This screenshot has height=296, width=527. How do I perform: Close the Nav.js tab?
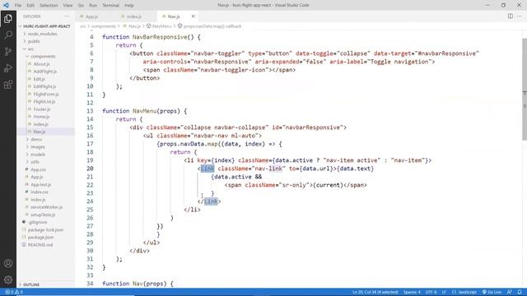193,16
